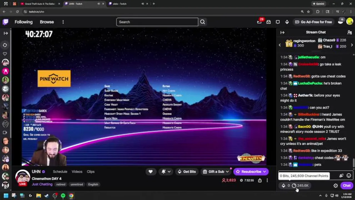
Task: Click BilboBuckins username in chat
Action: point(308,114)
